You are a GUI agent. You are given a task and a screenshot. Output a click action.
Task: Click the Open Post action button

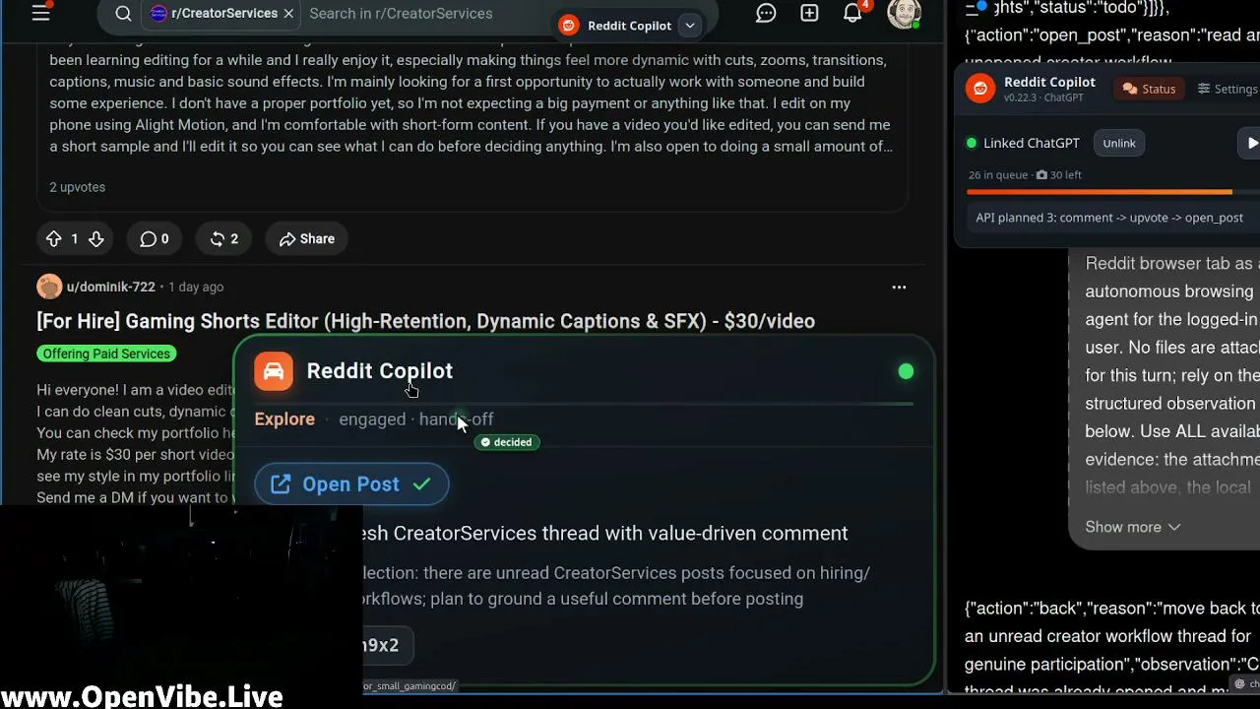coord(351,484)
